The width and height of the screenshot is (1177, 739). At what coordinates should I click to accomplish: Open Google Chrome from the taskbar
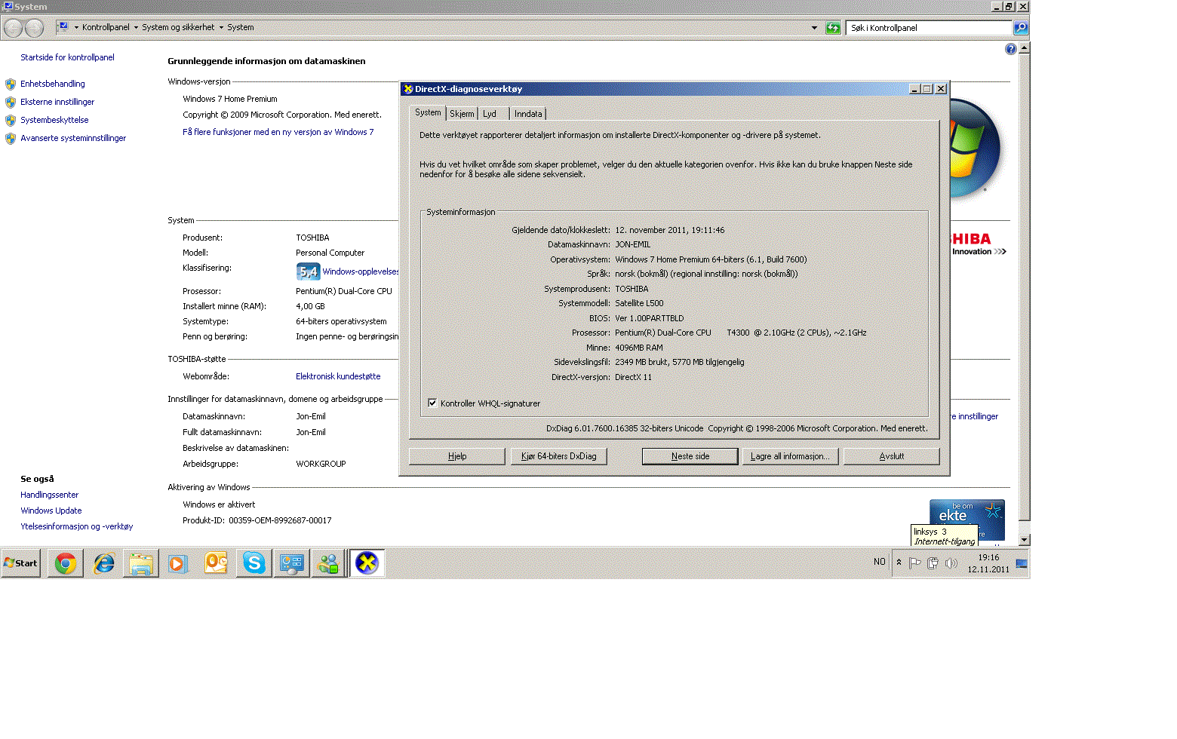point(66,563)
